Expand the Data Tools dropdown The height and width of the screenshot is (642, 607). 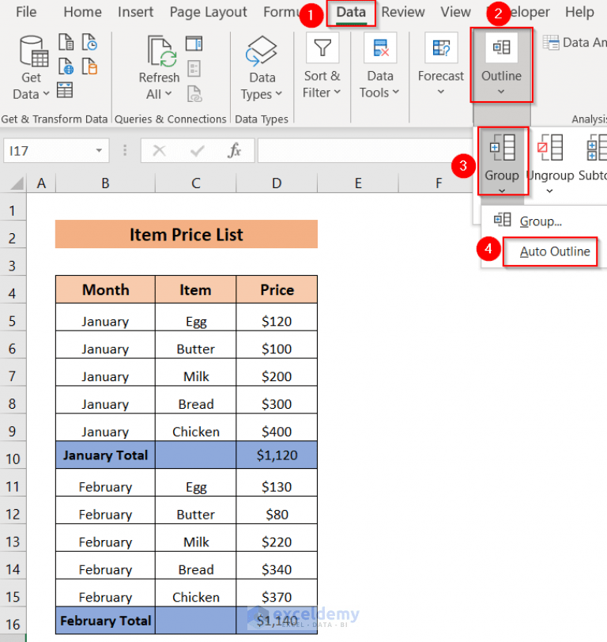379,66
